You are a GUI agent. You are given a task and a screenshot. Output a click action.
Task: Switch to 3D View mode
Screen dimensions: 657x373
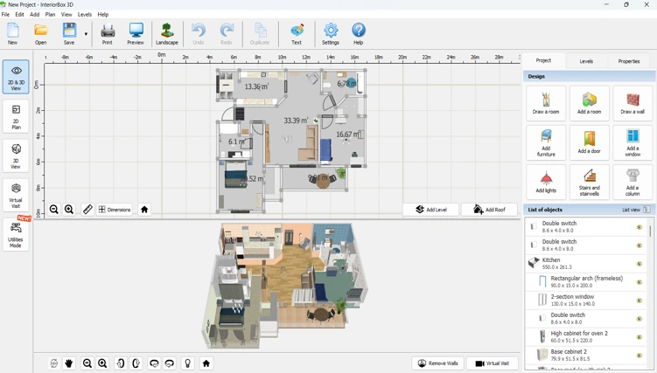tap(16, 155)
